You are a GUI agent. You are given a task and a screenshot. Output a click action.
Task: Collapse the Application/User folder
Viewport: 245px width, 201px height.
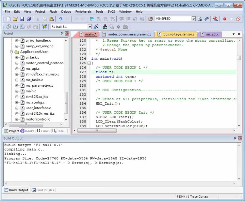pos(11,52)
